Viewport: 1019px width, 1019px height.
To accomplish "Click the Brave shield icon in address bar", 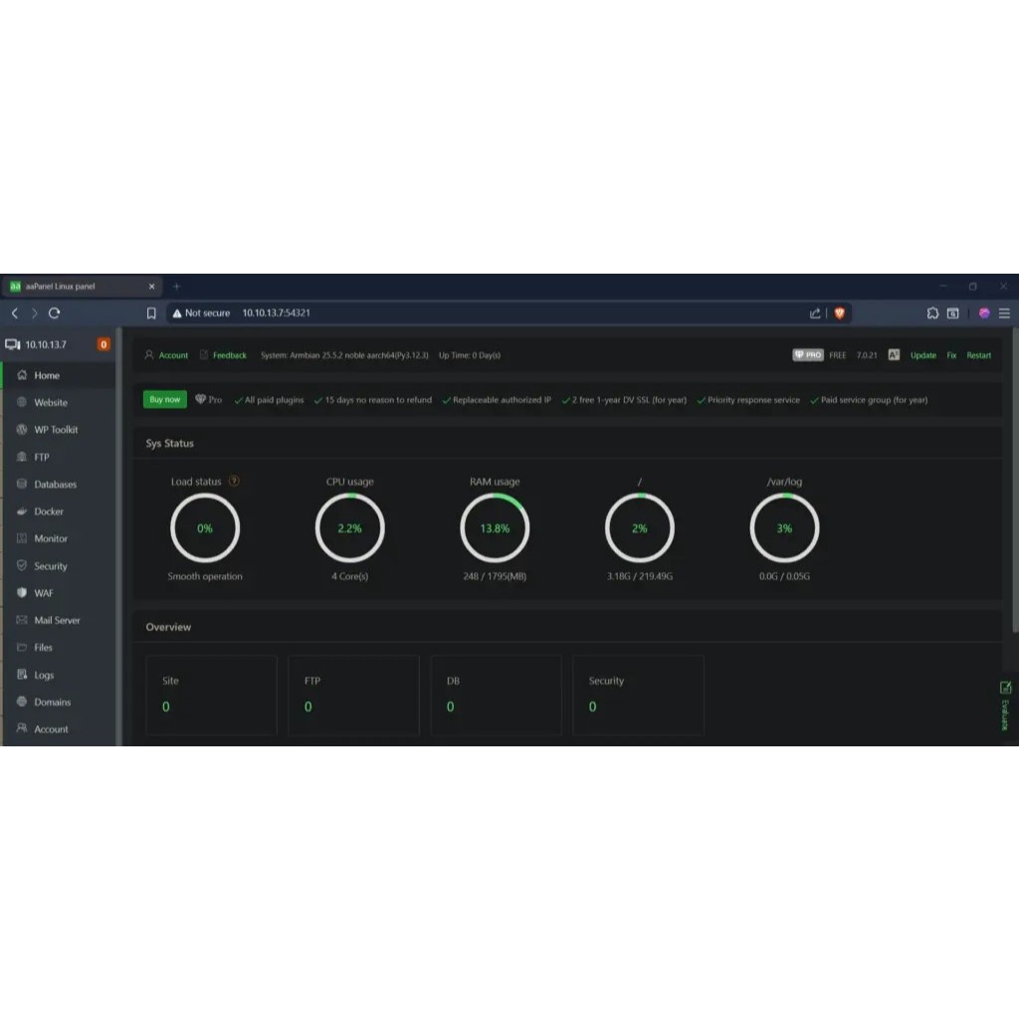I will (x=839, y=313).
